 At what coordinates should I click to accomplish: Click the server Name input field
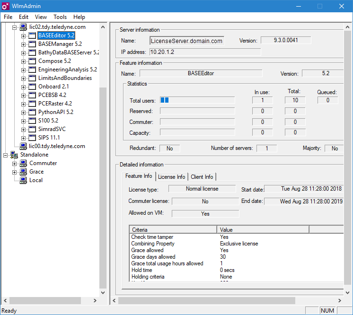tap(187, 41)
